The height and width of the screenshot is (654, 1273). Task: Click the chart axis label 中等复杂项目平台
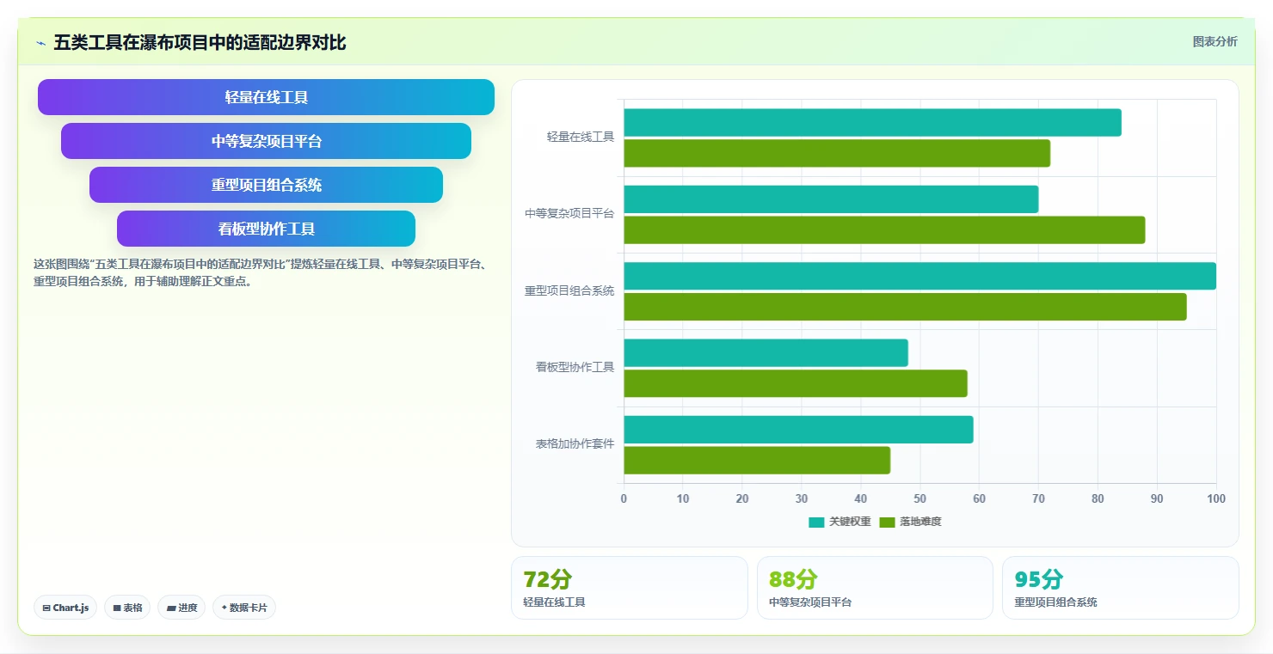569,213
